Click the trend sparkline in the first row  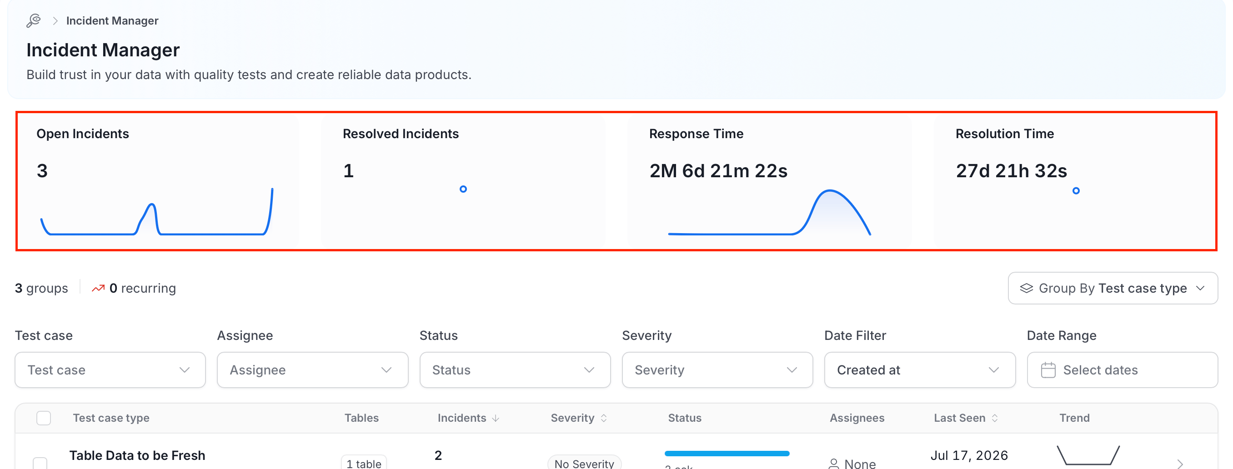pyautogui.click(x=1088, y=455)
